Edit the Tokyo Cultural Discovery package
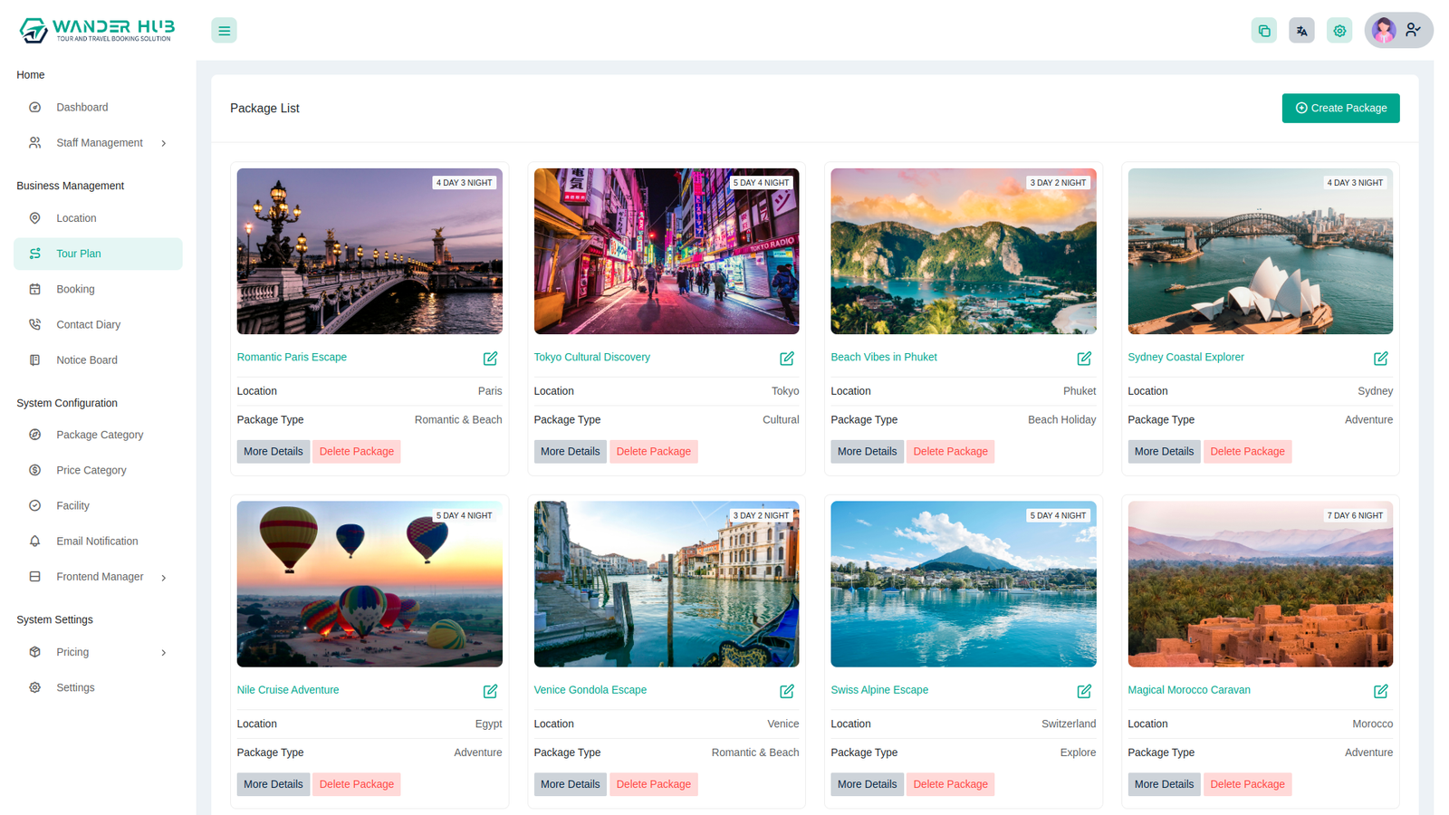Screen dimensions: 1449x815 pyautogui.click(x=786, y=359)
